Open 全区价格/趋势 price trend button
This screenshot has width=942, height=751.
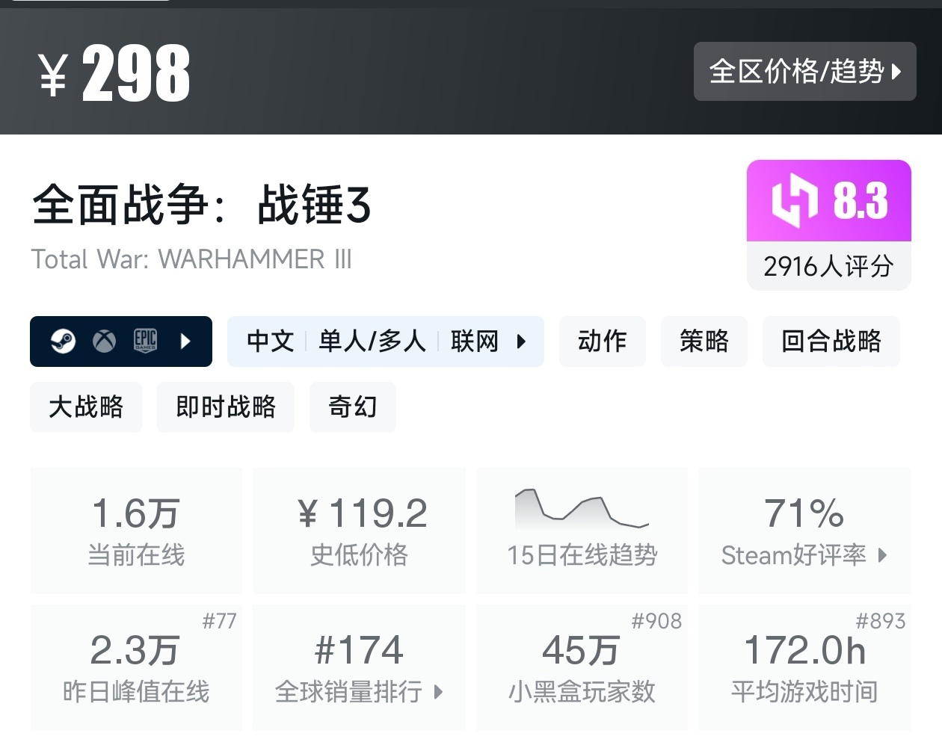click(805, 72)
